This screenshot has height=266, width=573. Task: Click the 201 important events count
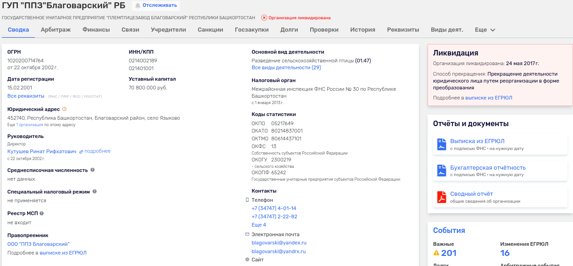pyautogui.click(x=449, y=253)
